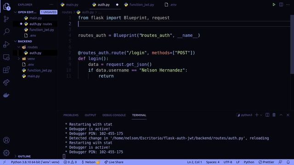Image resolution: width=294 pixels, height=165 pixels.
Task: Open the Manage settings gear
Action: (x=6, y=153)
